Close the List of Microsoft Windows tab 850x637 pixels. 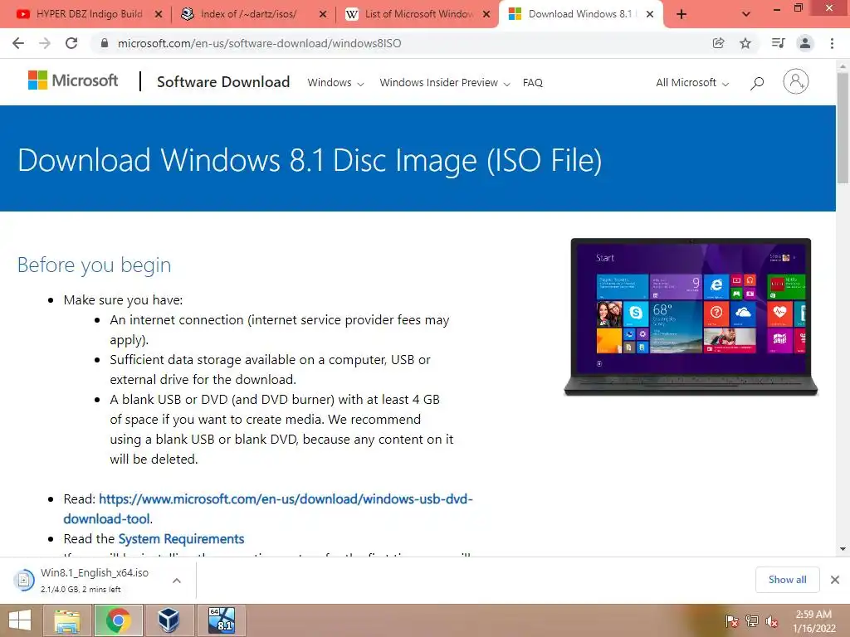486,15
